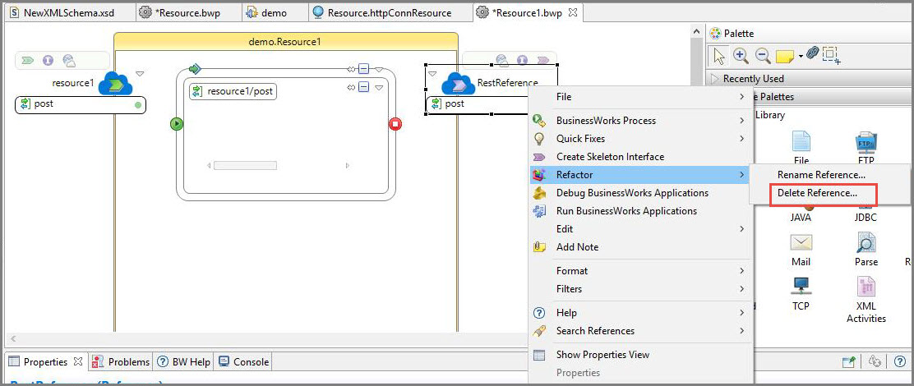Switch to the demo editor tab

[x=273, y=12]
